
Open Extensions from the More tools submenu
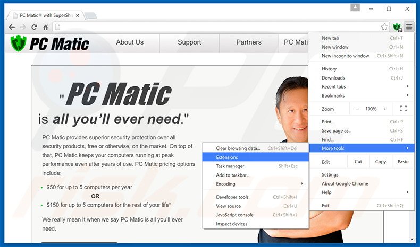256,157
